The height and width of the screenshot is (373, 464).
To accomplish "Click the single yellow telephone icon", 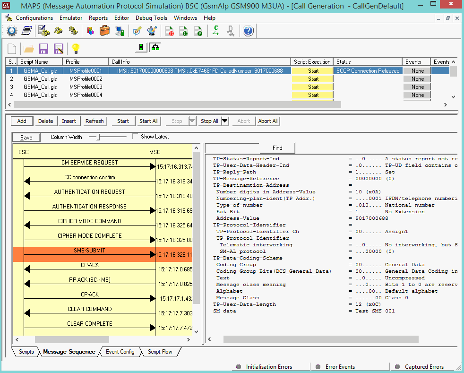I will pos(59,30).
